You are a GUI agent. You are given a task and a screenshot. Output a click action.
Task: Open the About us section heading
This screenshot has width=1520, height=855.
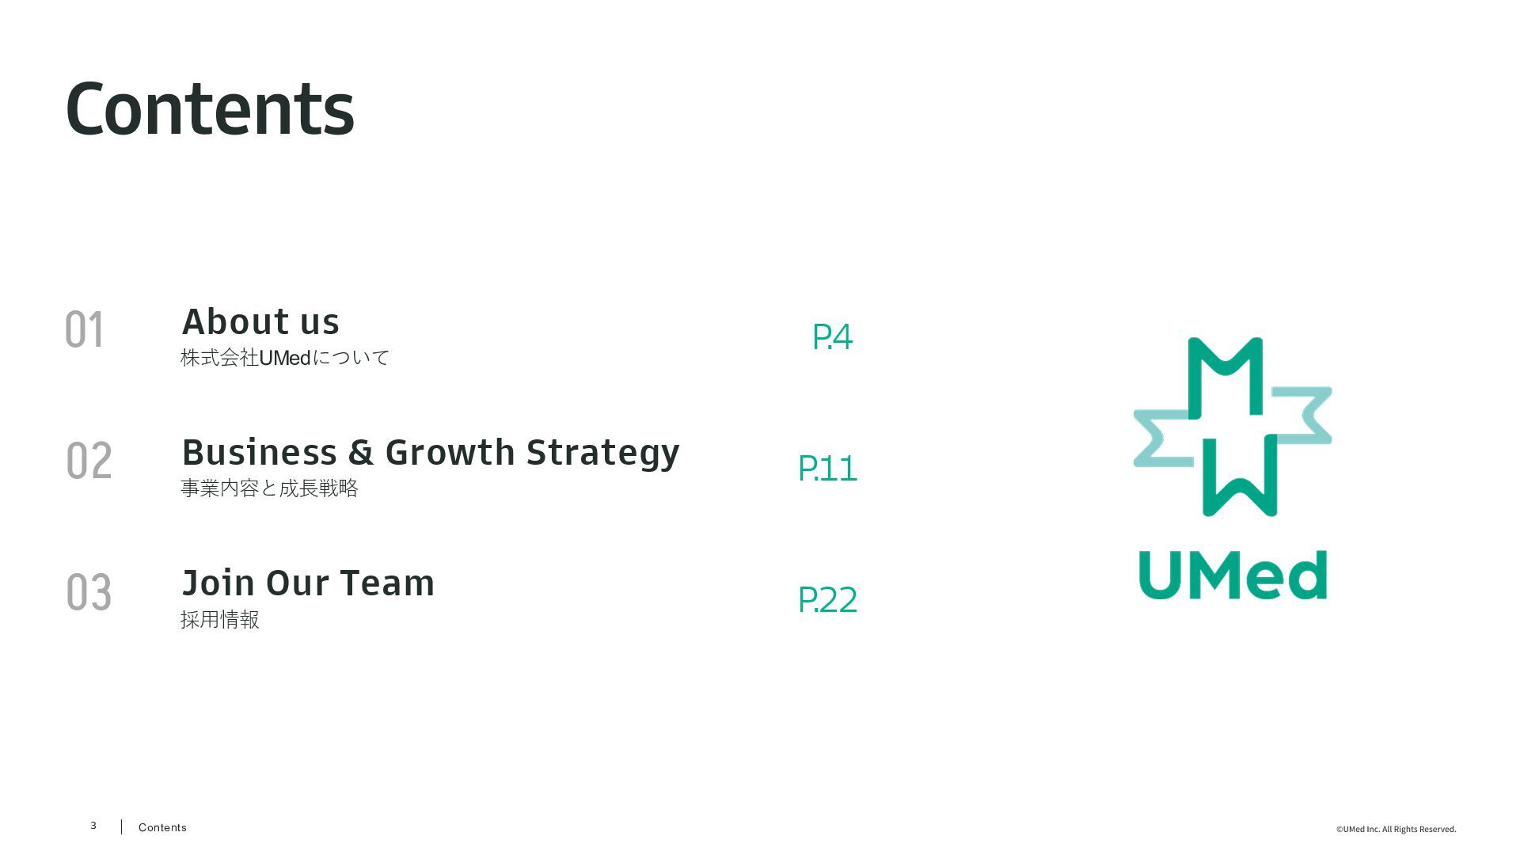click(x=260, y=322)
